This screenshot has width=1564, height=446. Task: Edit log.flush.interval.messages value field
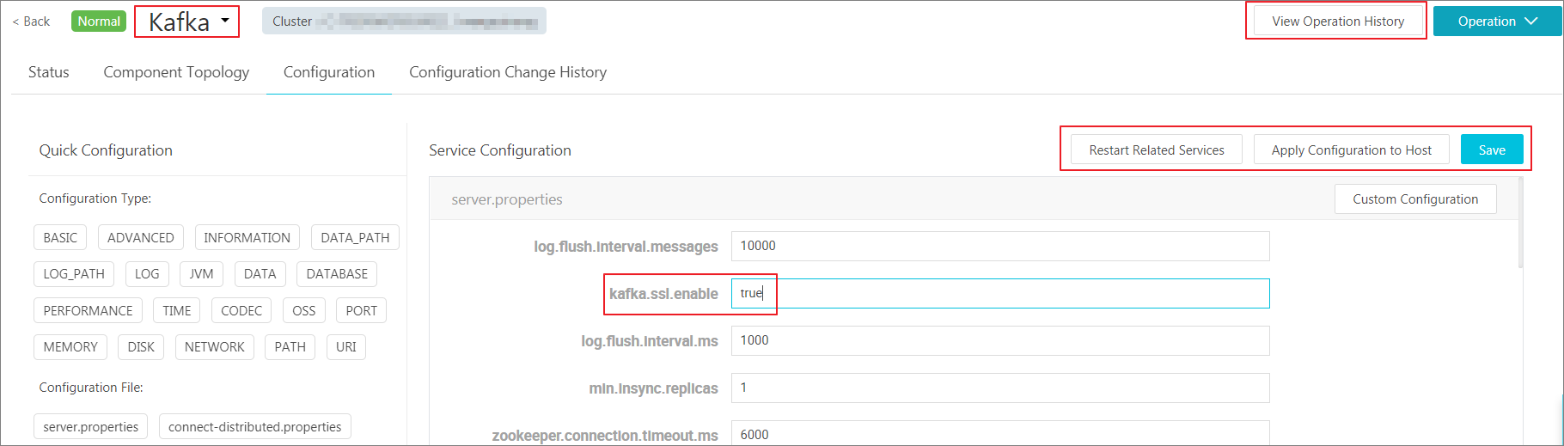tap(1000, 246)
